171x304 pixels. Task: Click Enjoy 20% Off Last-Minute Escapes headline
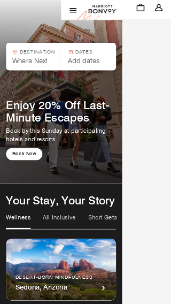[x=58, y=112]
